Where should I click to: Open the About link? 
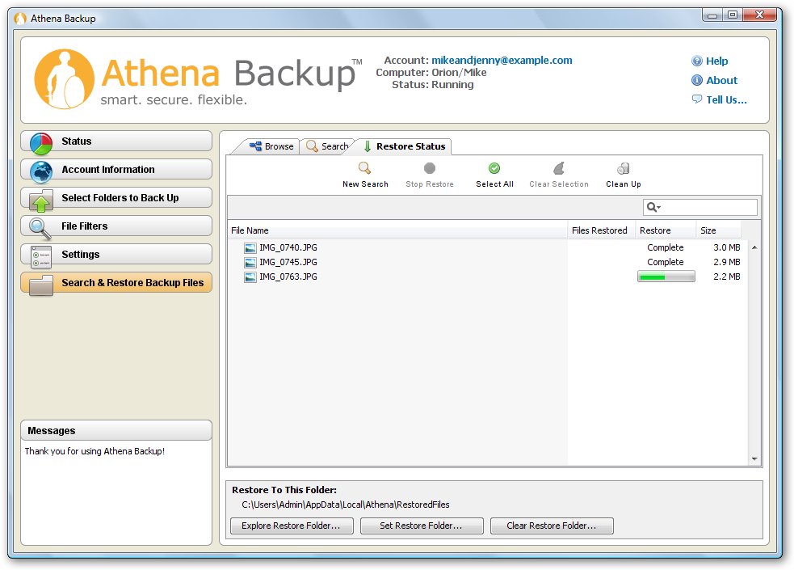tap(721, 80)
